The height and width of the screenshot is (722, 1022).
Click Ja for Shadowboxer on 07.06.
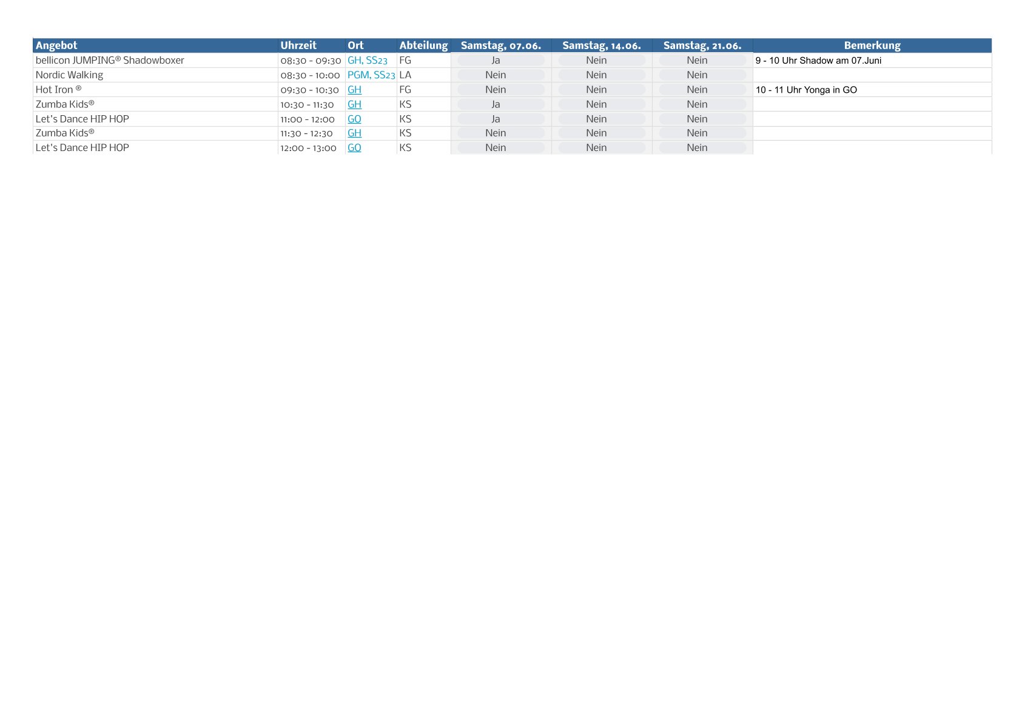coord(501,61)
